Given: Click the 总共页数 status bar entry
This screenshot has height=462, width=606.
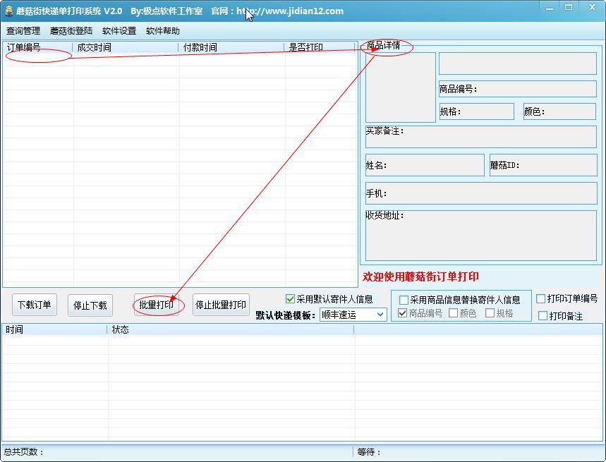Looking at the screenshot, I should 24,451.
